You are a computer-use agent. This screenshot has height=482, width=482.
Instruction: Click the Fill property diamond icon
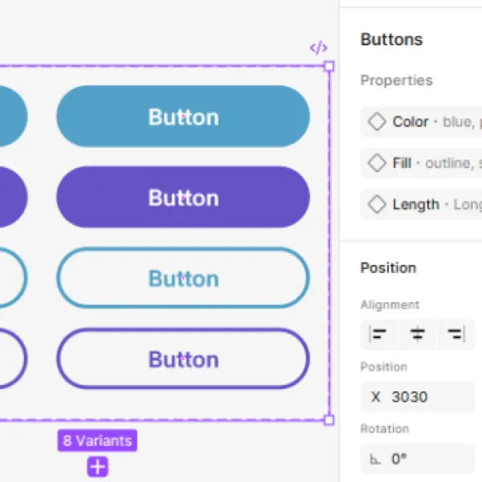pyautogui.click(x=377, y=163)
